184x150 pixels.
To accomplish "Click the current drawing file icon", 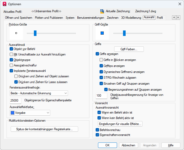I will coord(102,11).
